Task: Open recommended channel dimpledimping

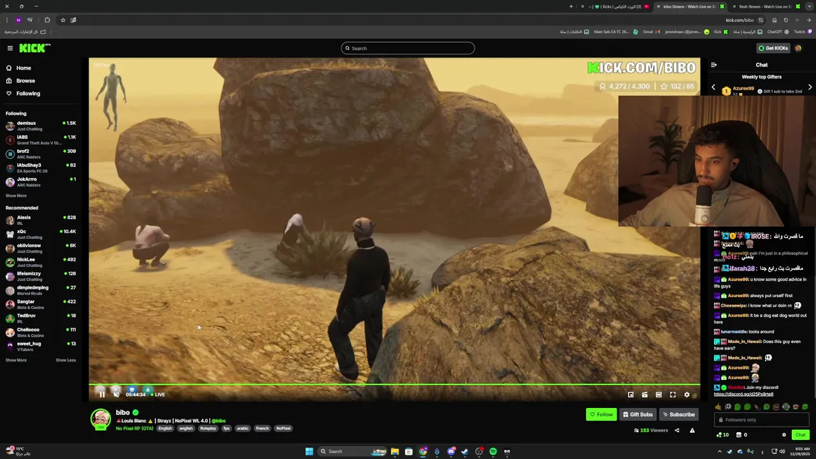Action: coord(41,290)
